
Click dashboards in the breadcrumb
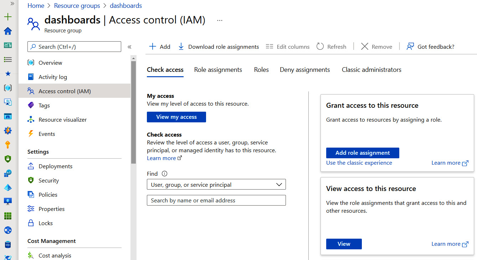pyautogui.click(x=126, y=6)
